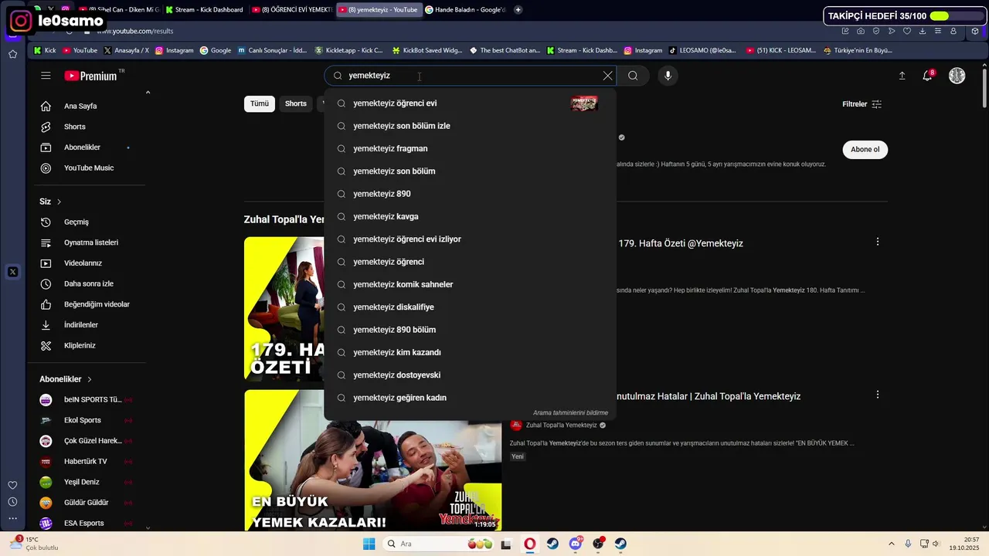Viewport: 989px width, 556px height.
Task: Switch to Stream - Kick Dashboard tab
Action: (204, 10)
